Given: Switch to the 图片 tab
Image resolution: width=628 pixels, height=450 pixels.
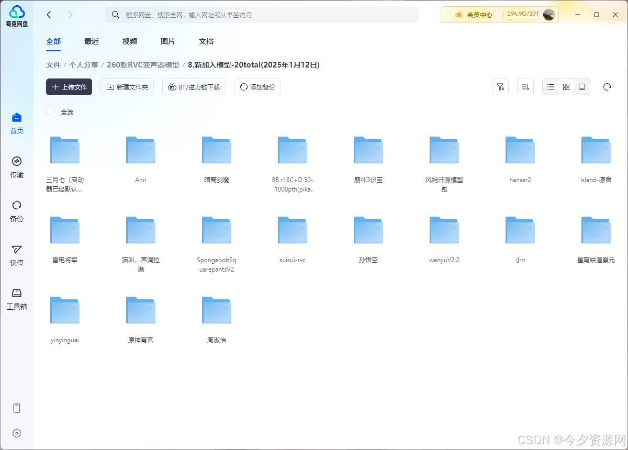Looking at the screenshot, I should [168, 41].
